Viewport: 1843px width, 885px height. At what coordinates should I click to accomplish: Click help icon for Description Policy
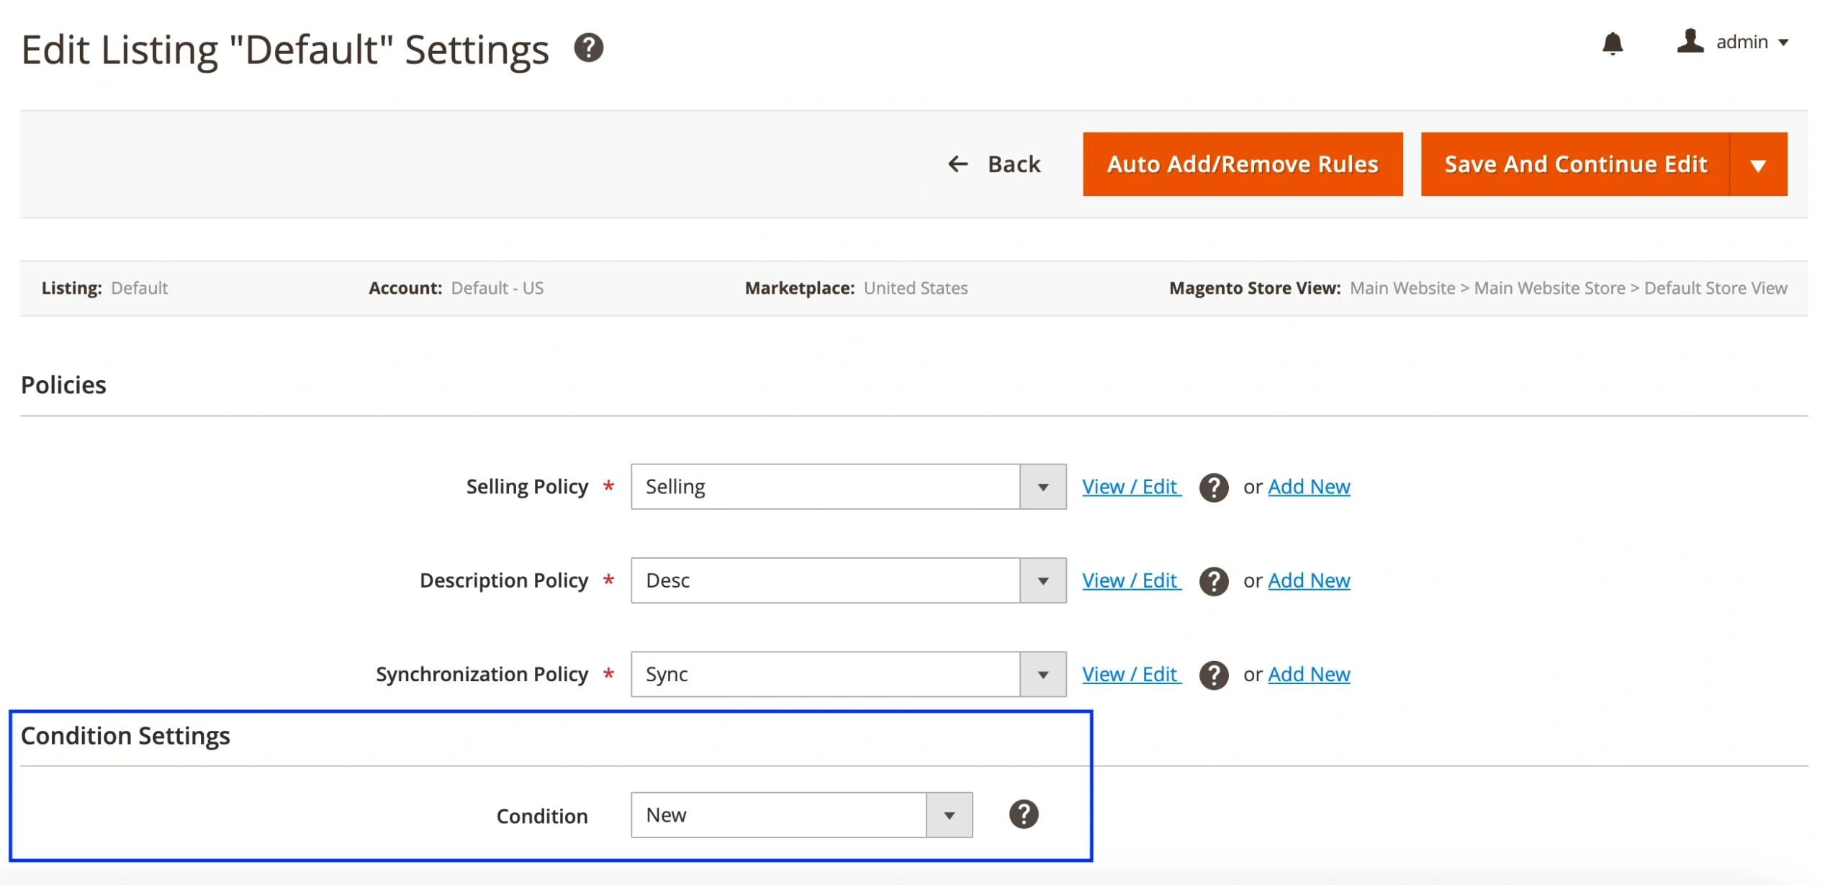click(x=1213, y=581)
